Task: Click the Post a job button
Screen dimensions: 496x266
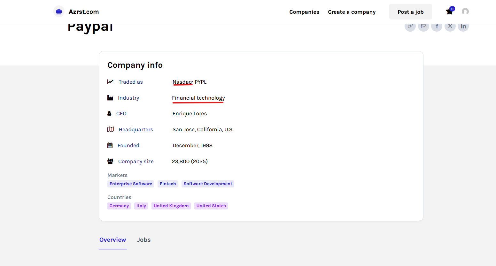Action: [411, 12]
